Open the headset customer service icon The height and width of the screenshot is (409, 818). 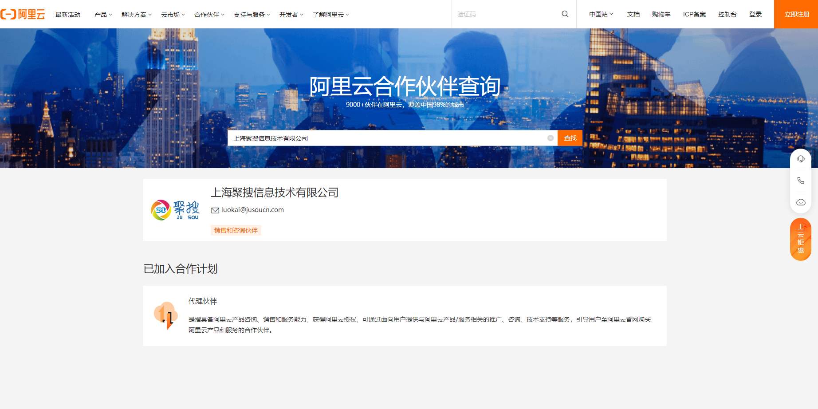click(800, 159)
